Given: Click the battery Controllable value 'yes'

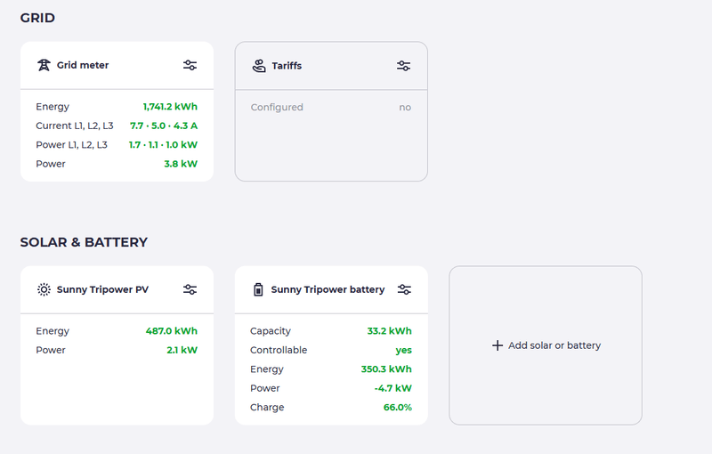Looking at the screenshot, I should click(x=403, y=350).
